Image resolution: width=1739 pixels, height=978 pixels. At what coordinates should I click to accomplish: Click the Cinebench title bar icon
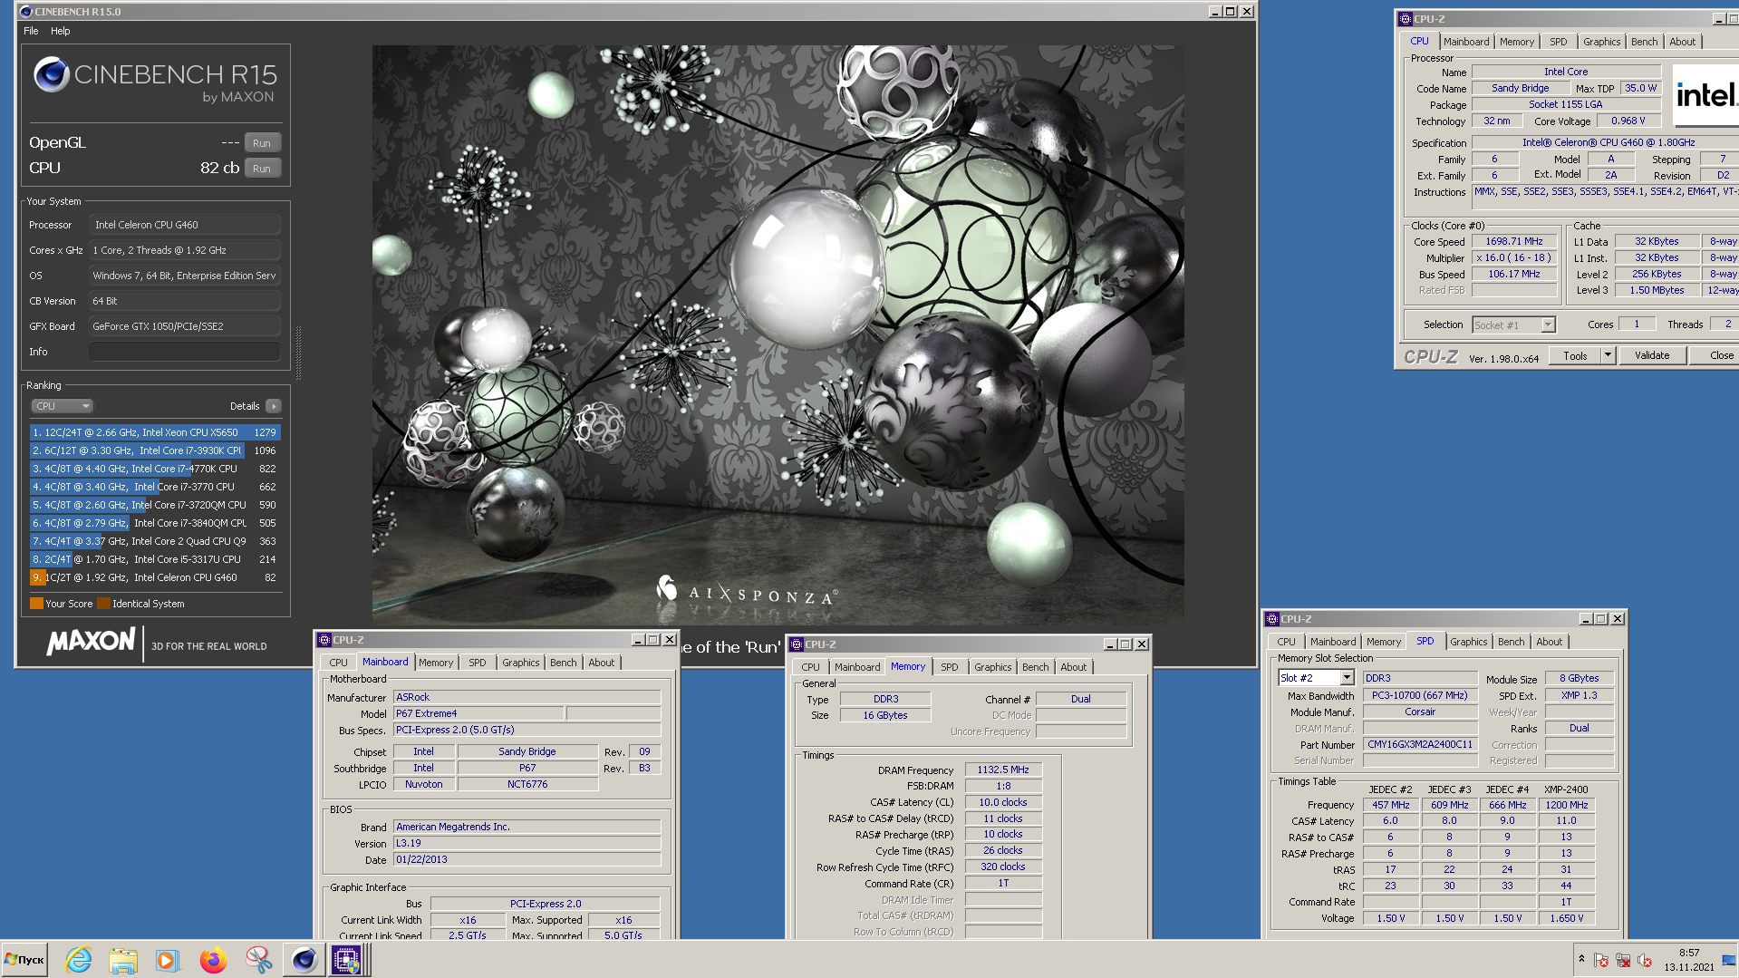tap(25, 11)
